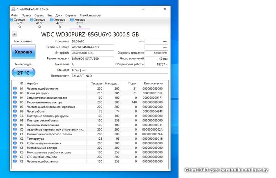The width and height of the screenshot is (276, 178).
Task: Click status icon for attribute 0A
Action: coord(15,116)
